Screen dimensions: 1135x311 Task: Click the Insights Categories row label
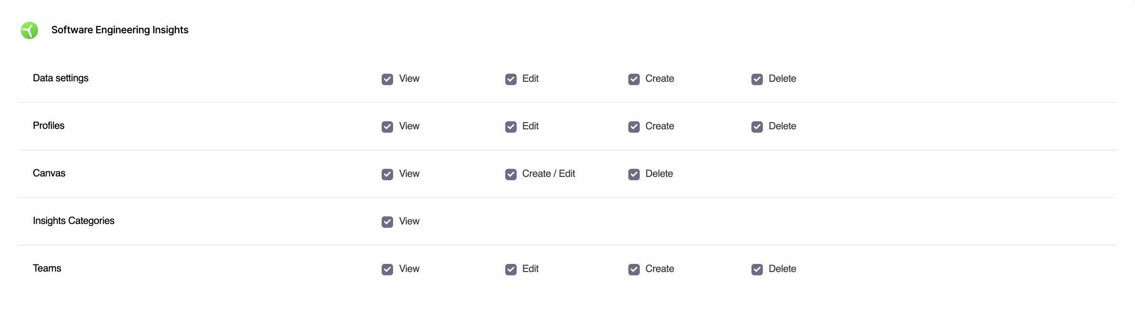[74, 221]
